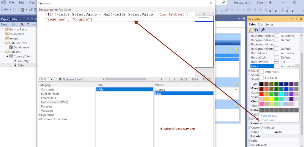Click into the expression text editor
The image size is (304, 147).
pyautogui.click(x=116, y=45)
